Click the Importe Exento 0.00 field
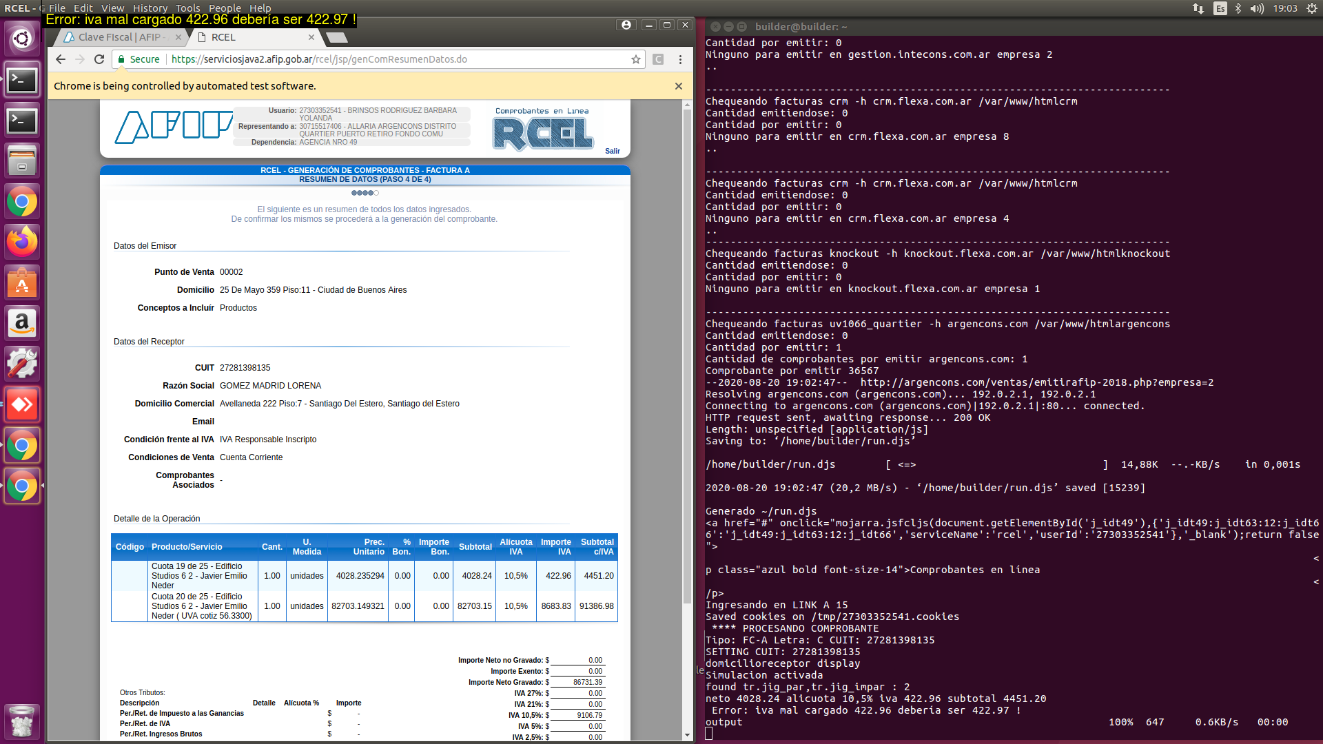 click(x=577, y=671)
